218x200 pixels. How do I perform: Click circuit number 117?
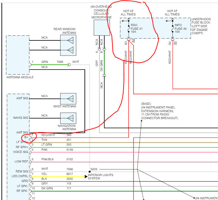pyautogui.click(x=69, y=188)
